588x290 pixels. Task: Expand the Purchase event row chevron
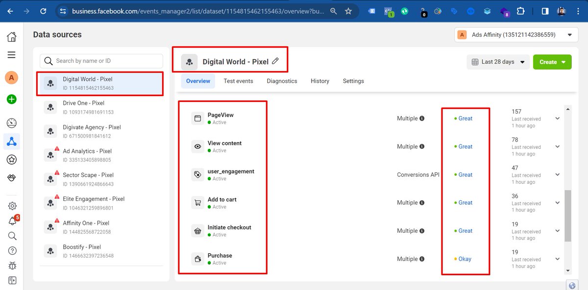point(557,259)
